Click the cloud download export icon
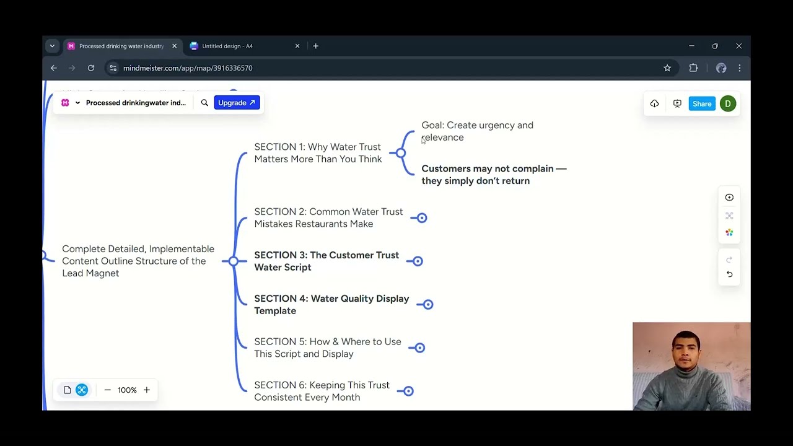 point(654,103)
